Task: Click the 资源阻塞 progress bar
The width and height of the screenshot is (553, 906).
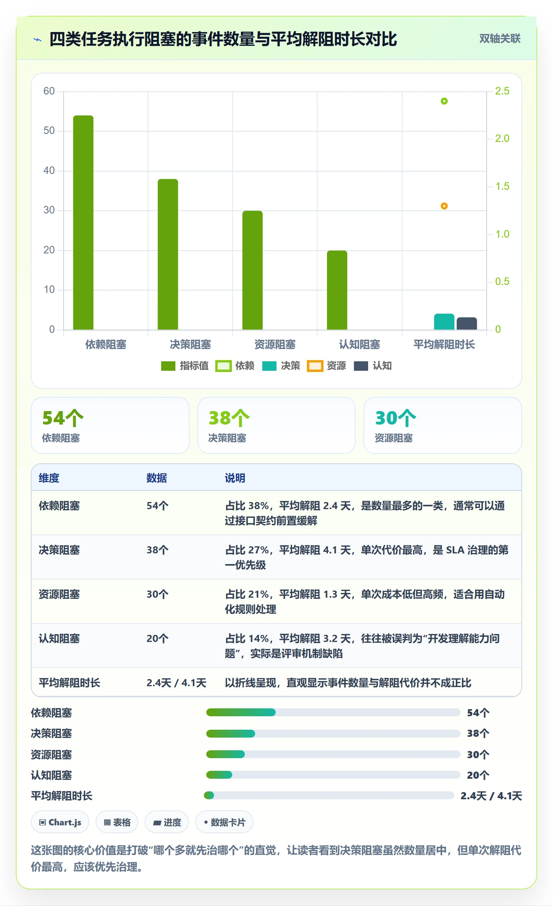Action: pyautogui.click(x=333, y=754)
